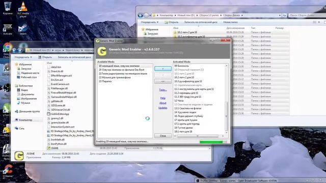This screenshot has height=183, width=326.
Task: Select activated mod 18 Густые дымы
Action: click(183, 128)
